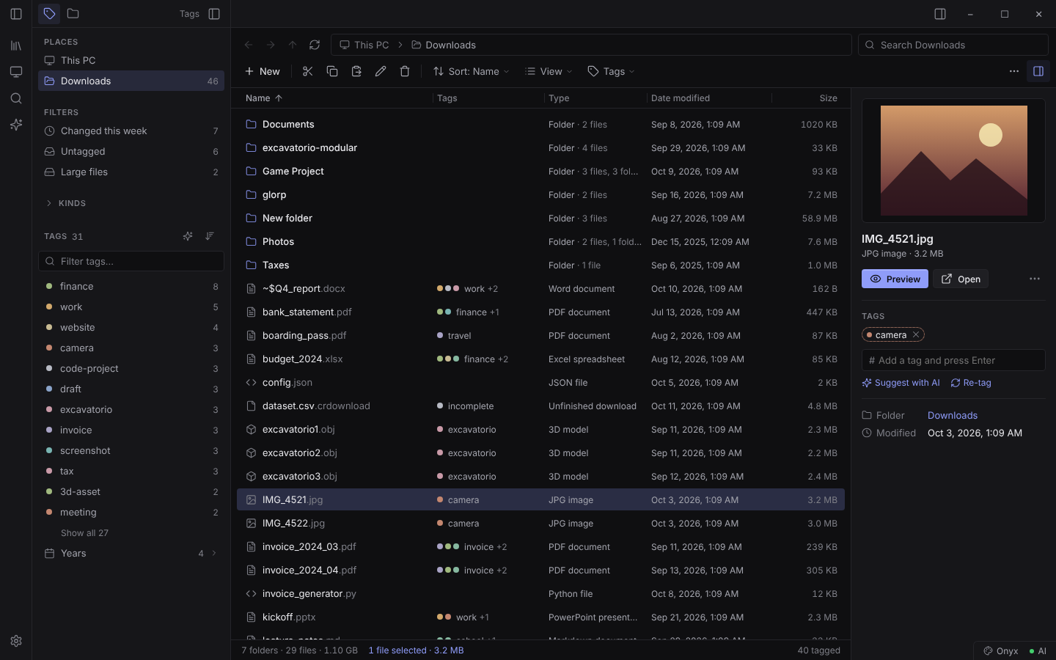Expand the Years group chevron

click(214, 554)
